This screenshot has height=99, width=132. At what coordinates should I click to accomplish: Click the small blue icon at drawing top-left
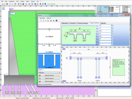(x=3, y=9)
